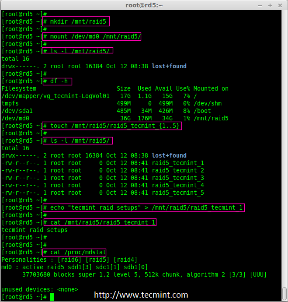Click the root@rd5:~ title bar
Image resolution: width=288 pixels, height=302 pixels.
[144, 5]
